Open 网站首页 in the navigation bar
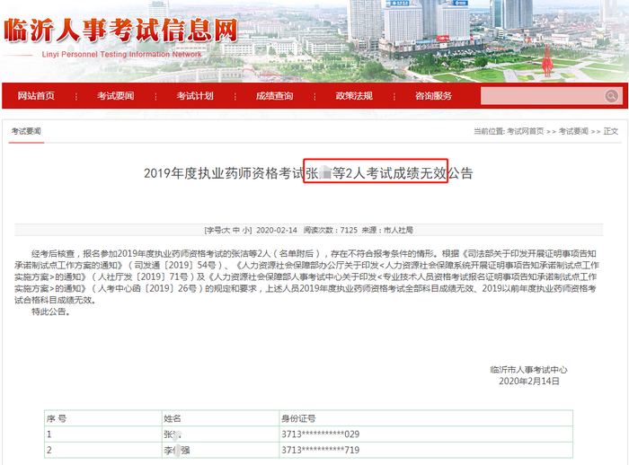Image resolution: width=629 pixels, height=465 pixels. tap(36, 96)
